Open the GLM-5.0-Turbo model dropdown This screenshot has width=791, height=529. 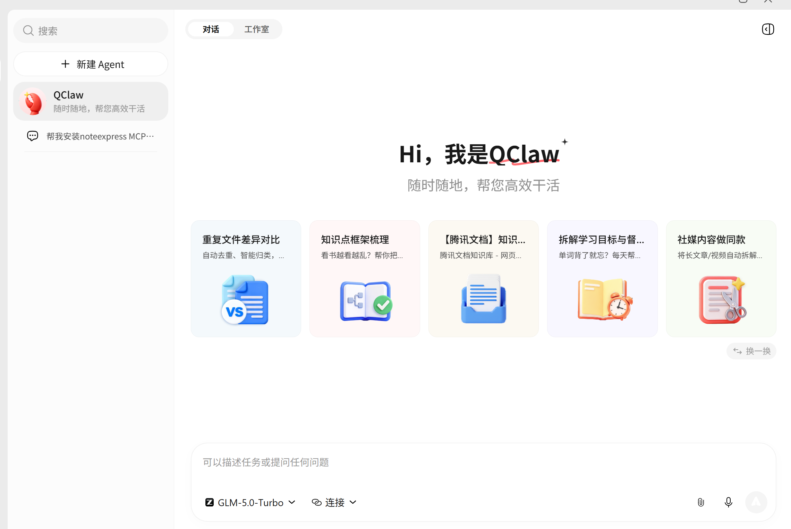pyautogui.click(x=250, y=502)
